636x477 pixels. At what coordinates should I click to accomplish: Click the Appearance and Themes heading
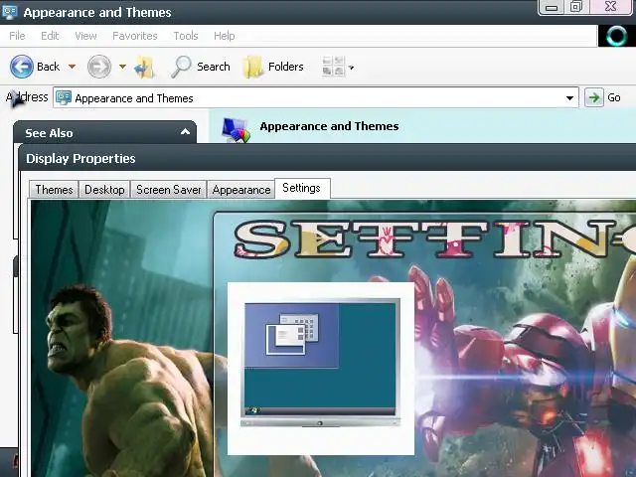[329, 126]
